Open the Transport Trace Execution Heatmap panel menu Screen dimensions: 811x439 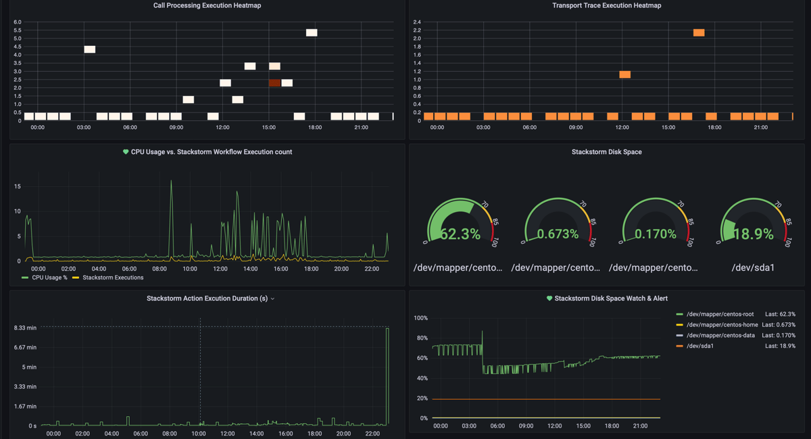pyautogui.click(x=608, y=5)
